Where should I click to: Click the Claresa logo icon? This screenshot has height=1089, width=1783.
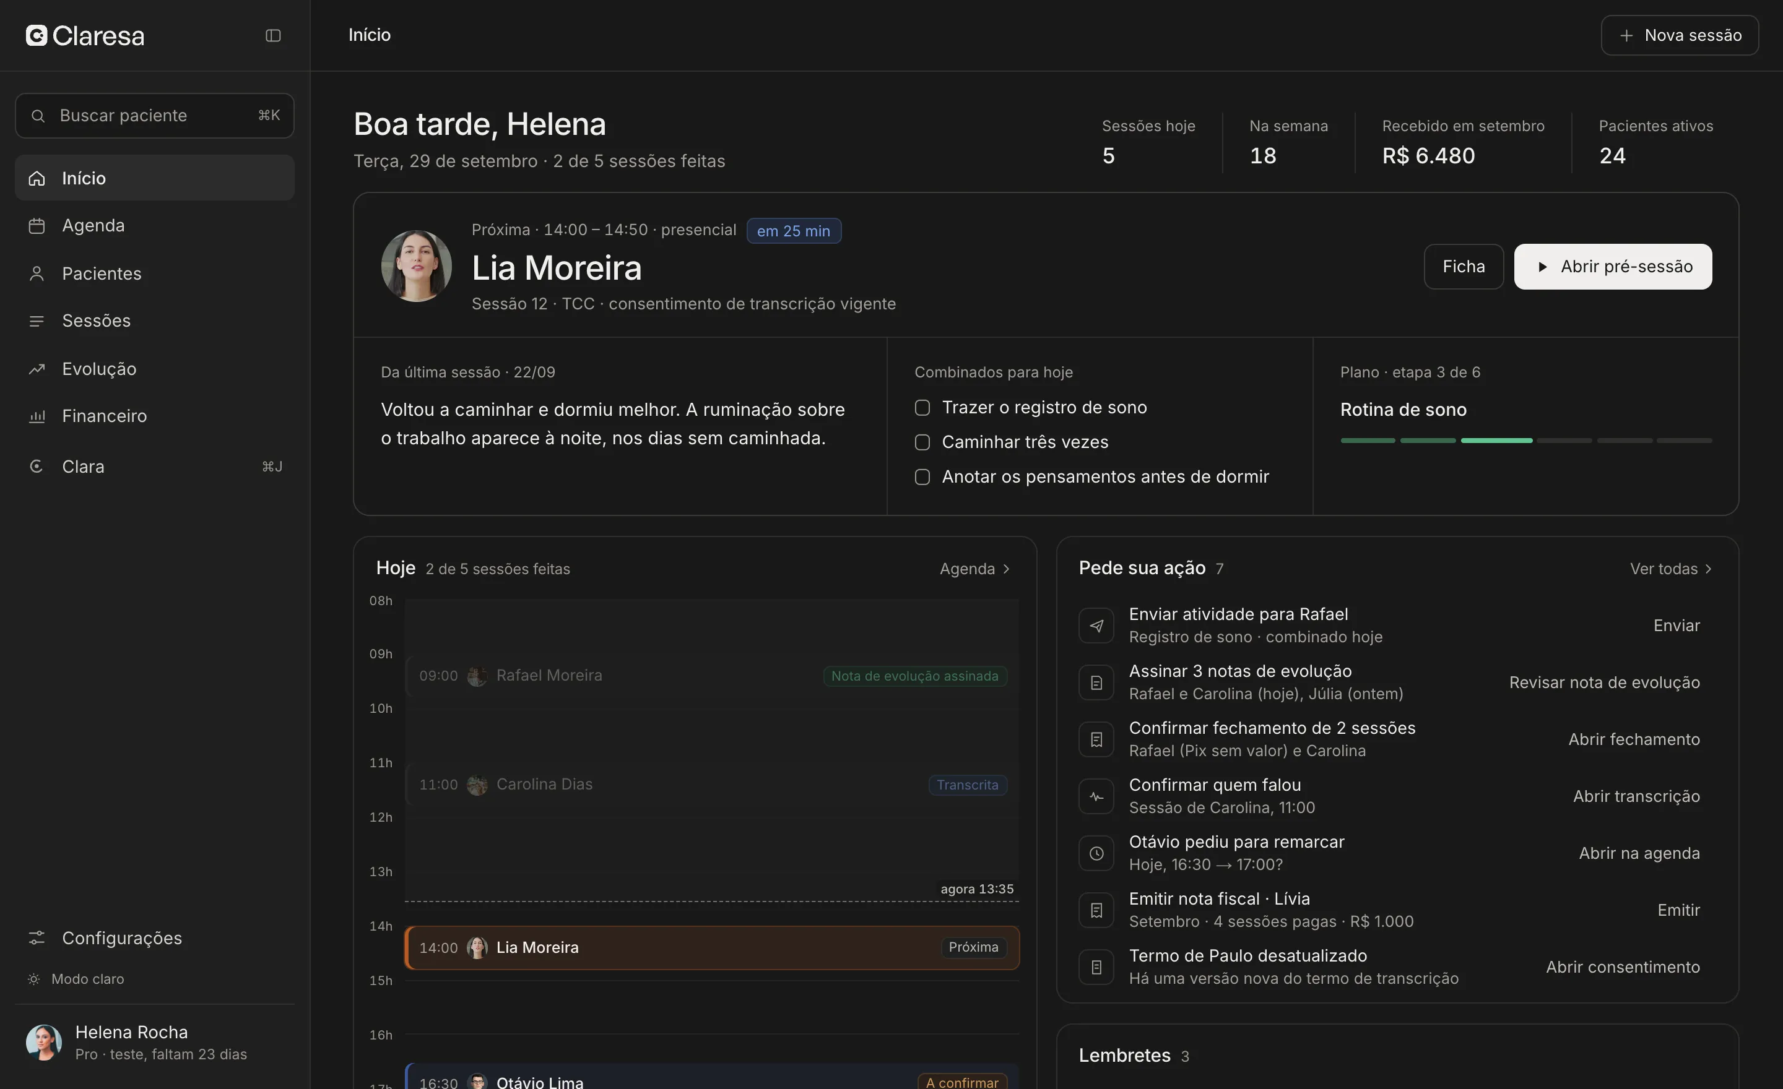(36, 35)
